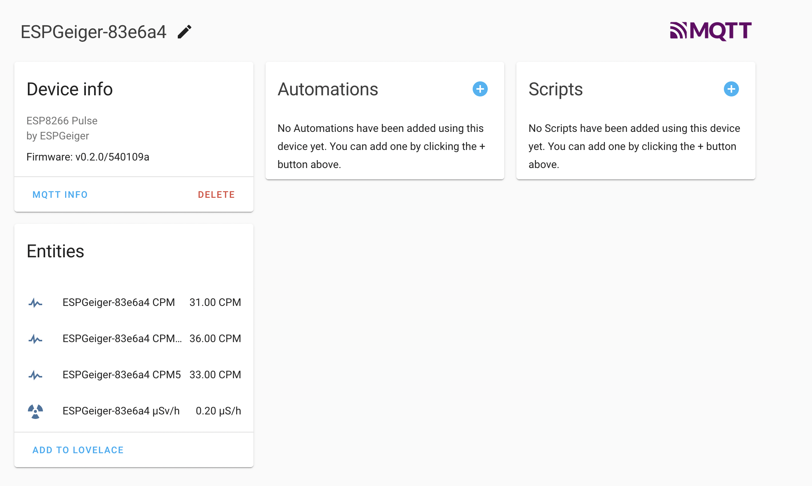
Task: Open ESPGeiger-83e6a4 µSv/h entity
Action: (x=121, y=411)
